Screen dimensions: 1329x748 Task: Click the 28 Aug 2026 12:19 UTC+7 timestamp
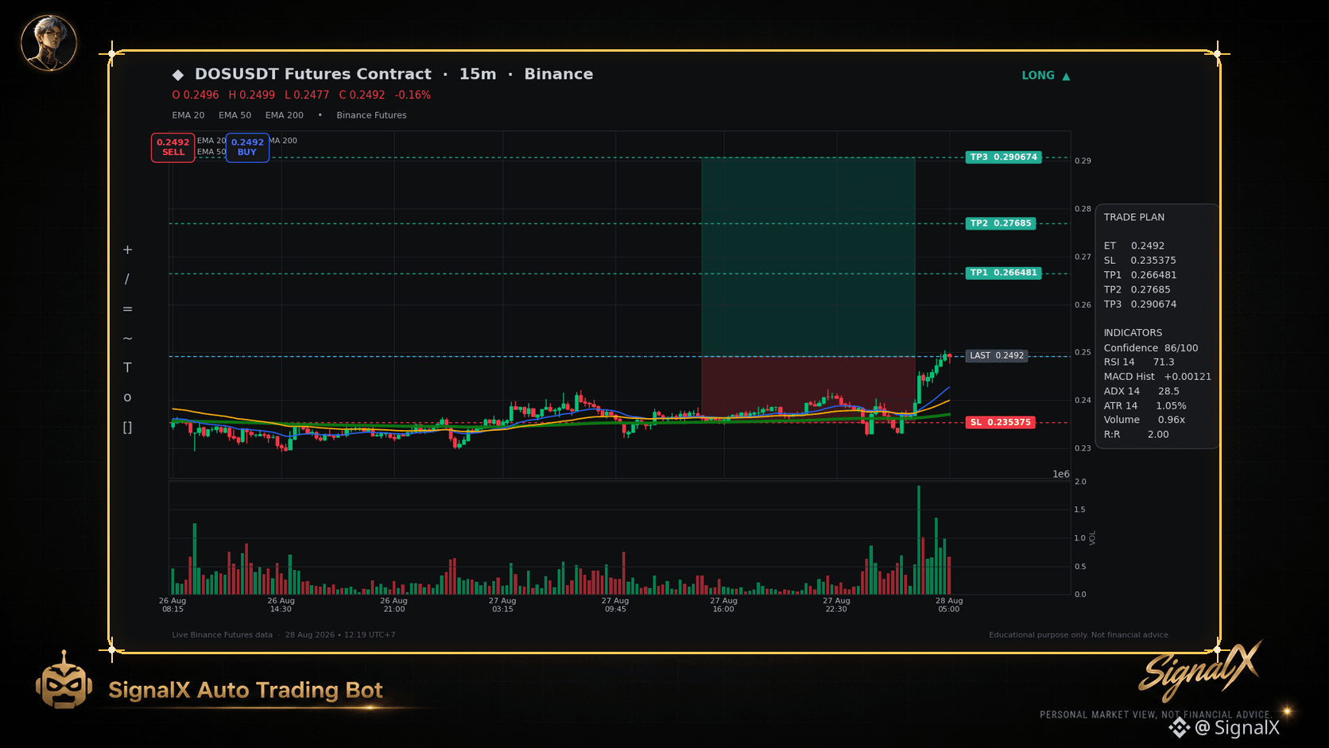click(x=340, y=634)
